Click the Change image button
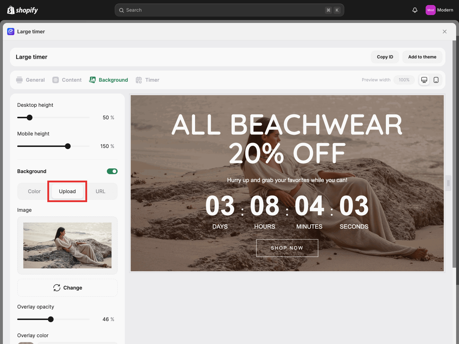 tap(67, 288)
